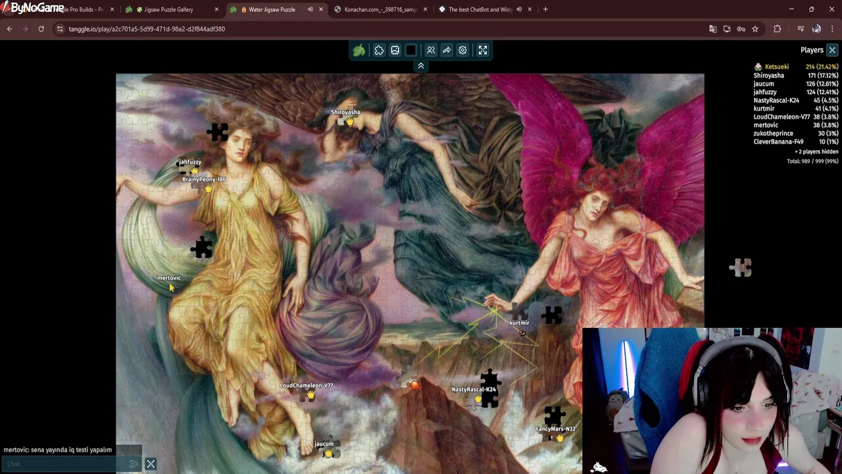The width and height of the screenshot is (842, 474).
Task: Click the share arrow icon
Action: (447, 50)
